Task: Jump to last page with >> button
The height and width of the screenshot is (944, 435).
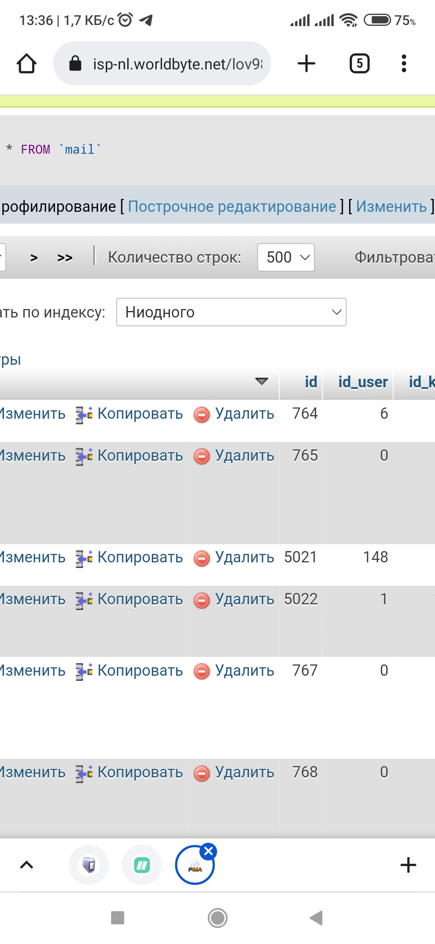Action: click(x=65, y=257)
